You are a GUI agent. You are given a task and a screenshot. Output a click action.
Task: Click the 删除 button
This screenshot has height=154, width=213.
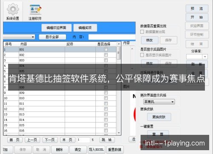pyautogui.click(x=60, y=149)
